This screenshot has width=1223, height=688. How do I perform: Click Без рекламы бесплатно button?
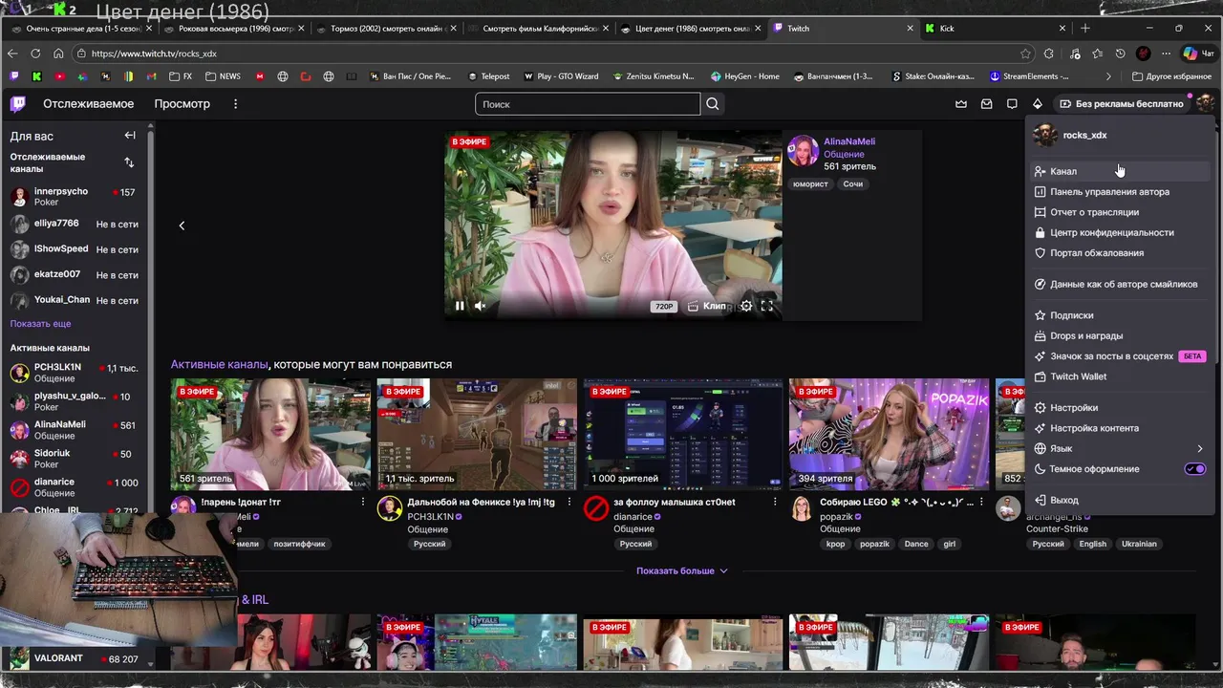pos(1122,104)
